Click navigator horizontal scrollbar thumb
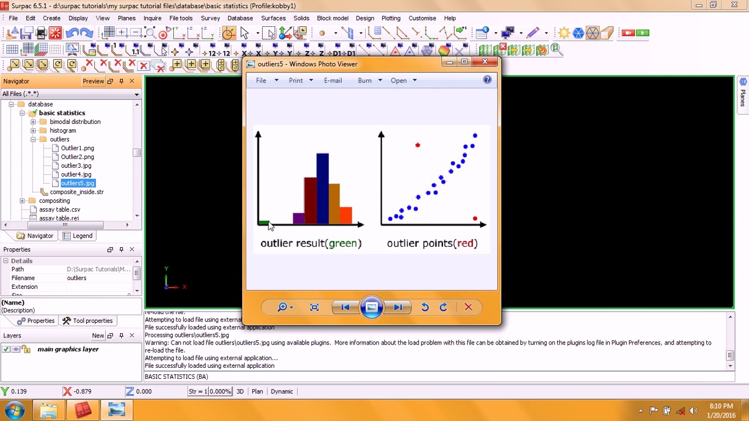Image resolution: width=749 pixels, height=421 pixels. point(64,225)
